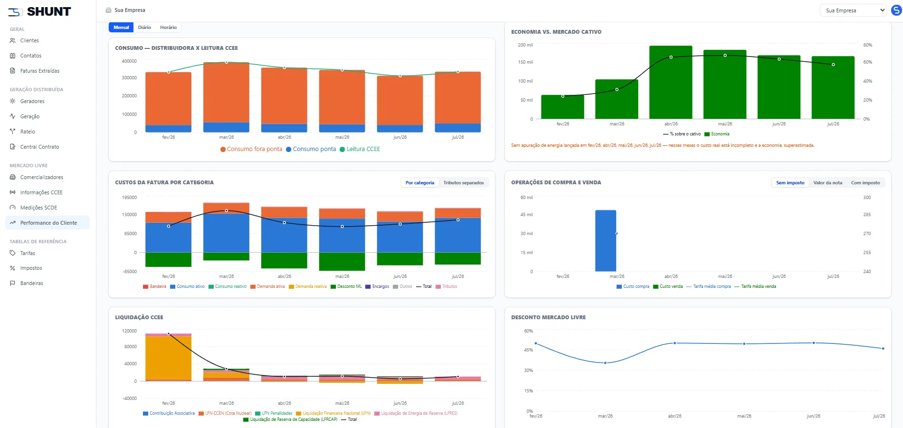Click the fev/26 yellow liquidação bar
This screenshot has width=903, height=428.
tap(168, 358)
